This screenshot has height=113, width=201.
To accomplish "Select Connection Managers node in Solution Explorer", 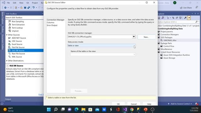I will [x=170, y=35].
